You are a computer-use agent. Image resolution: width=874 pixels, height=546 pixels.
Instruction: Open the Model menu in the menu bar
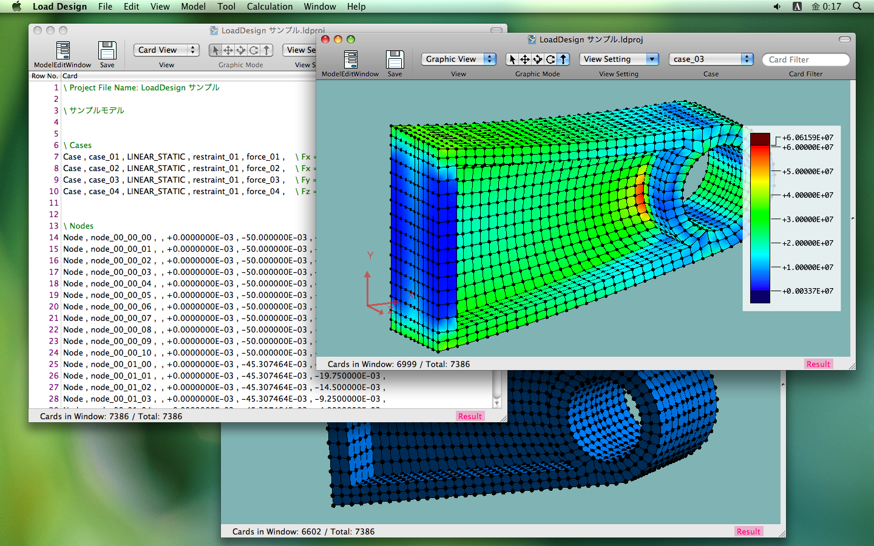193,7
